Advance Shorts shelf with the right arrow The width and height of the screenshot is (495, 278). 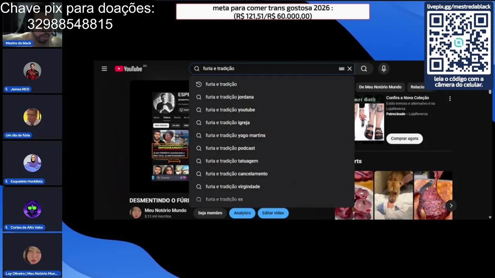451,206
